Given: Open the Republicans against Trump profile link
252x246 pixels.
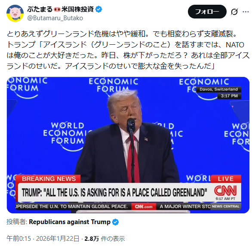Looking at the screenshot, I should click(x=70, y=222).
